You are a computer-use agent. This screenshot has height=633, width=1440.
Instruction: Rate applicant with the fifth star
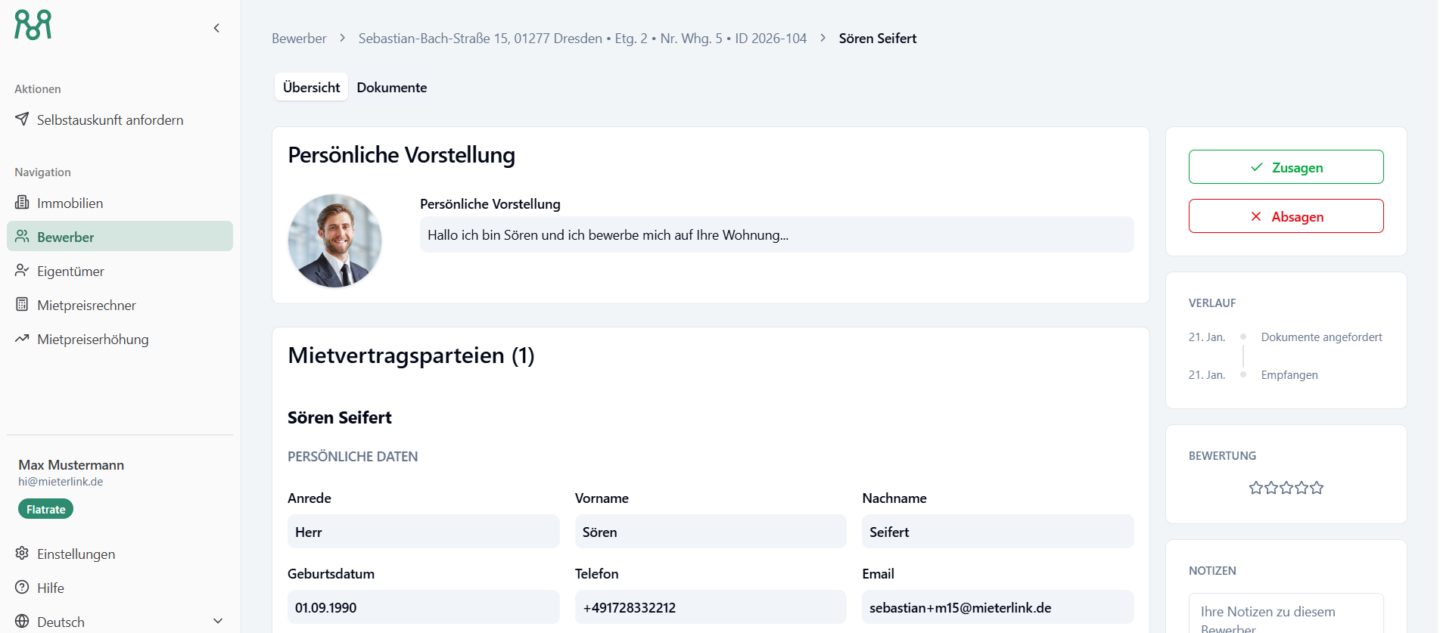click(1317, 488)
